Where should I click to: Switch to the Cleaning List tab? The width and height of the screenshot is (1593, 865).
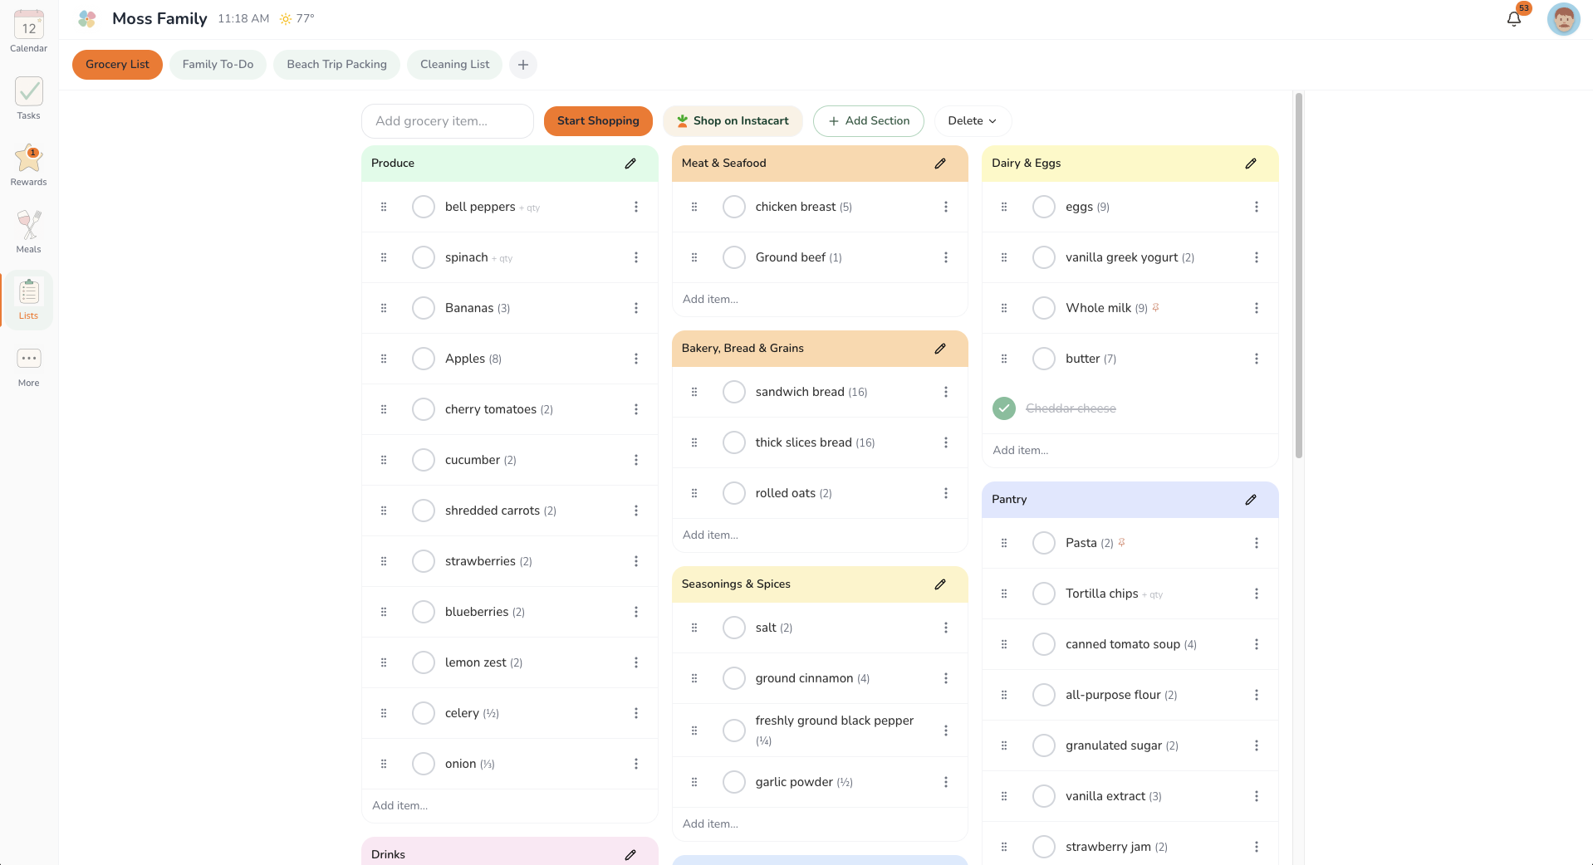454,65
